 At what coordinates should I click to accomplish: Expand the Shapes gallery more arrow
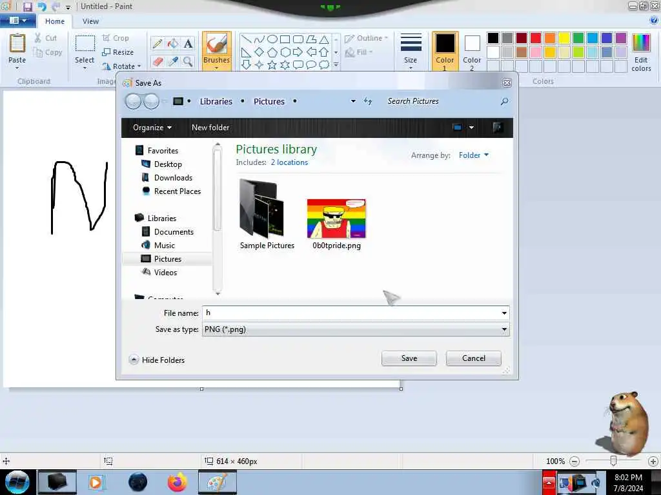click(x=336, y=65)
